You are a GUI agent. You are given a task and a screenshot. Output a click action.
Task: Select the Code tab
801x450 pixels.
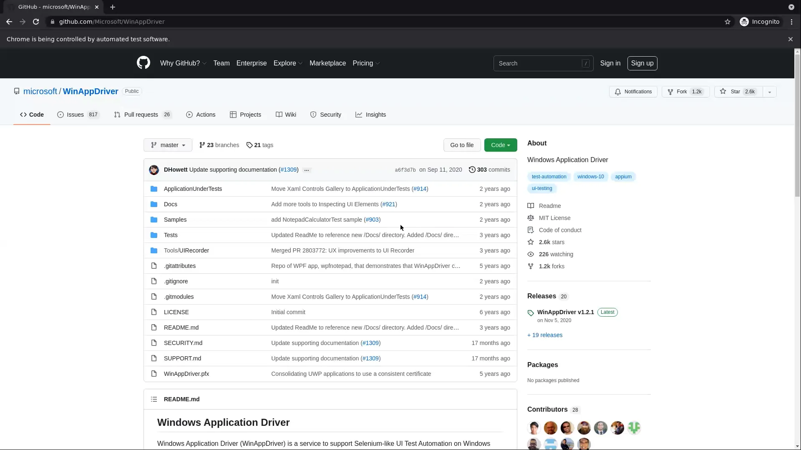tap(32, 115)
